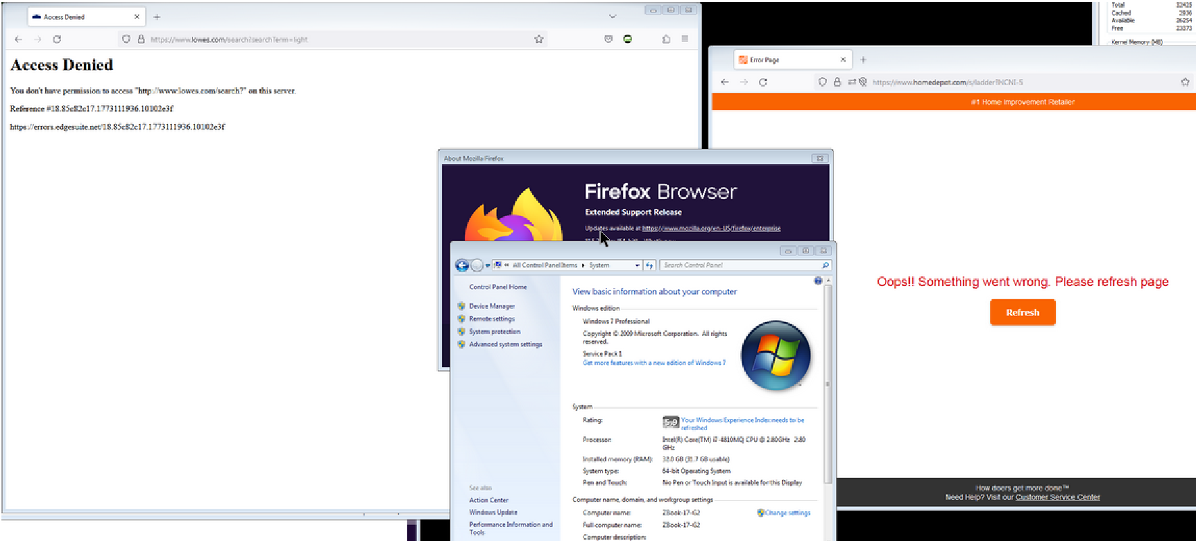Bookmark the lowes.com page with the star

coord(539,39)
